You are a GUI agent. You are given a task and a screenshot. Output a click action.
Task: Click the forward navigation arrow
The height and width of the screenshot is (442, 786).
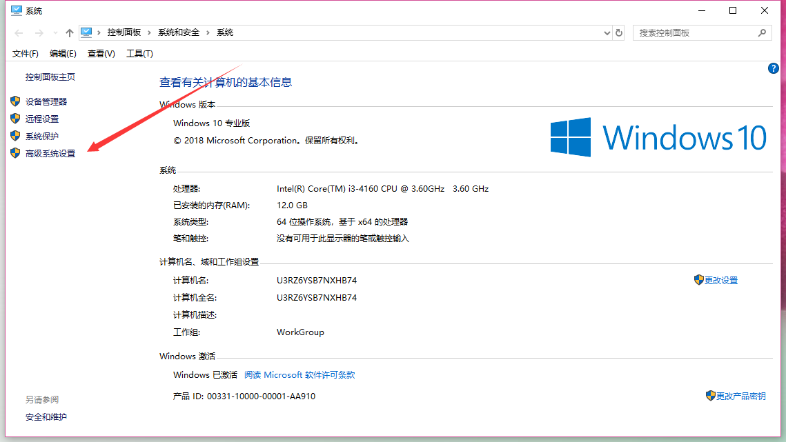tap(39, 33)
